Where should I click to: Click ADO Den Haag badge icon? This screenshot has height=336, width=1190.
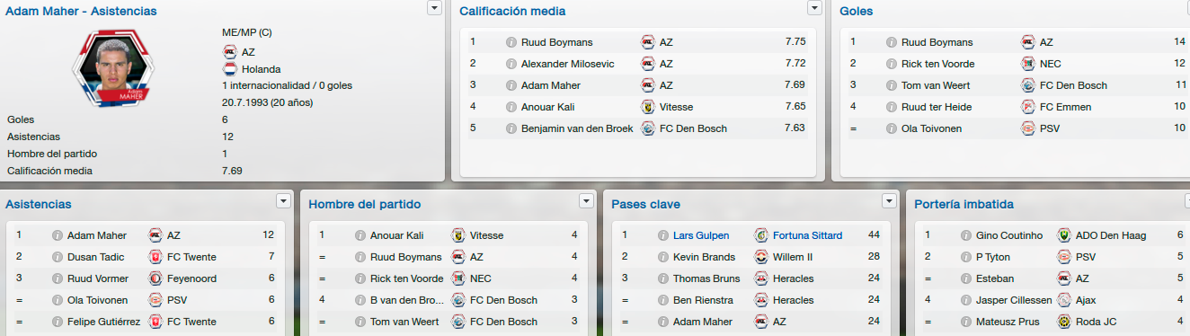(1064, 235)
